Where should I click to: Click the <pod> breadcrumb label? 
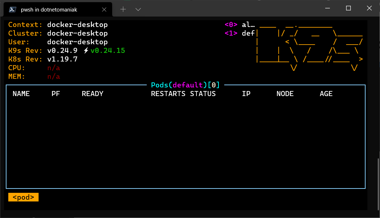[23, 197]
